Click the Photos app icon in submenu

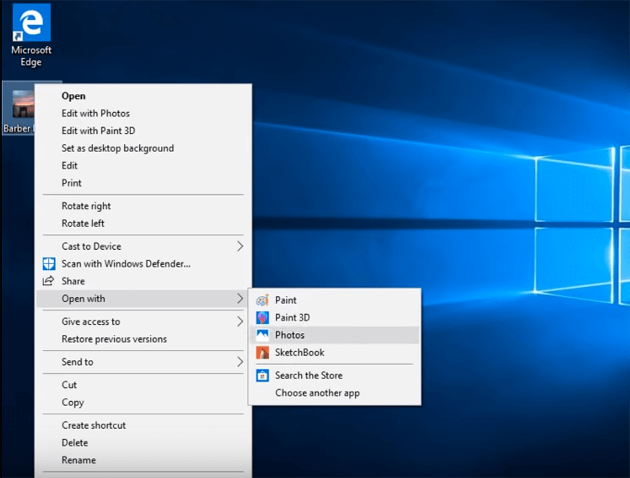click(262, 335)
